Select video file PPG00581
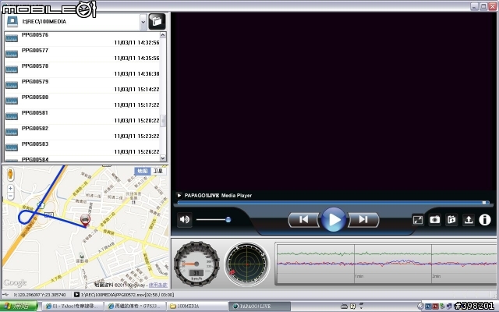 82,116
